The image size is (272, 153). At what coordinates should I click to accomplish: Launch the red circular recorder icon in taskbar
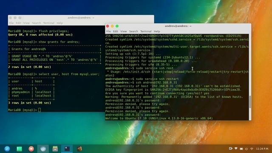coord(31,149)
